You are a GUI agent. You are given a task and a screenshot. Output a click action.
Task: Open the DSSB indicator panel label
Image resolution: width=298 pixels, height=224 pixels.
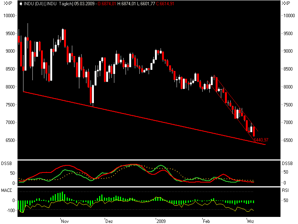pos(6,162)
